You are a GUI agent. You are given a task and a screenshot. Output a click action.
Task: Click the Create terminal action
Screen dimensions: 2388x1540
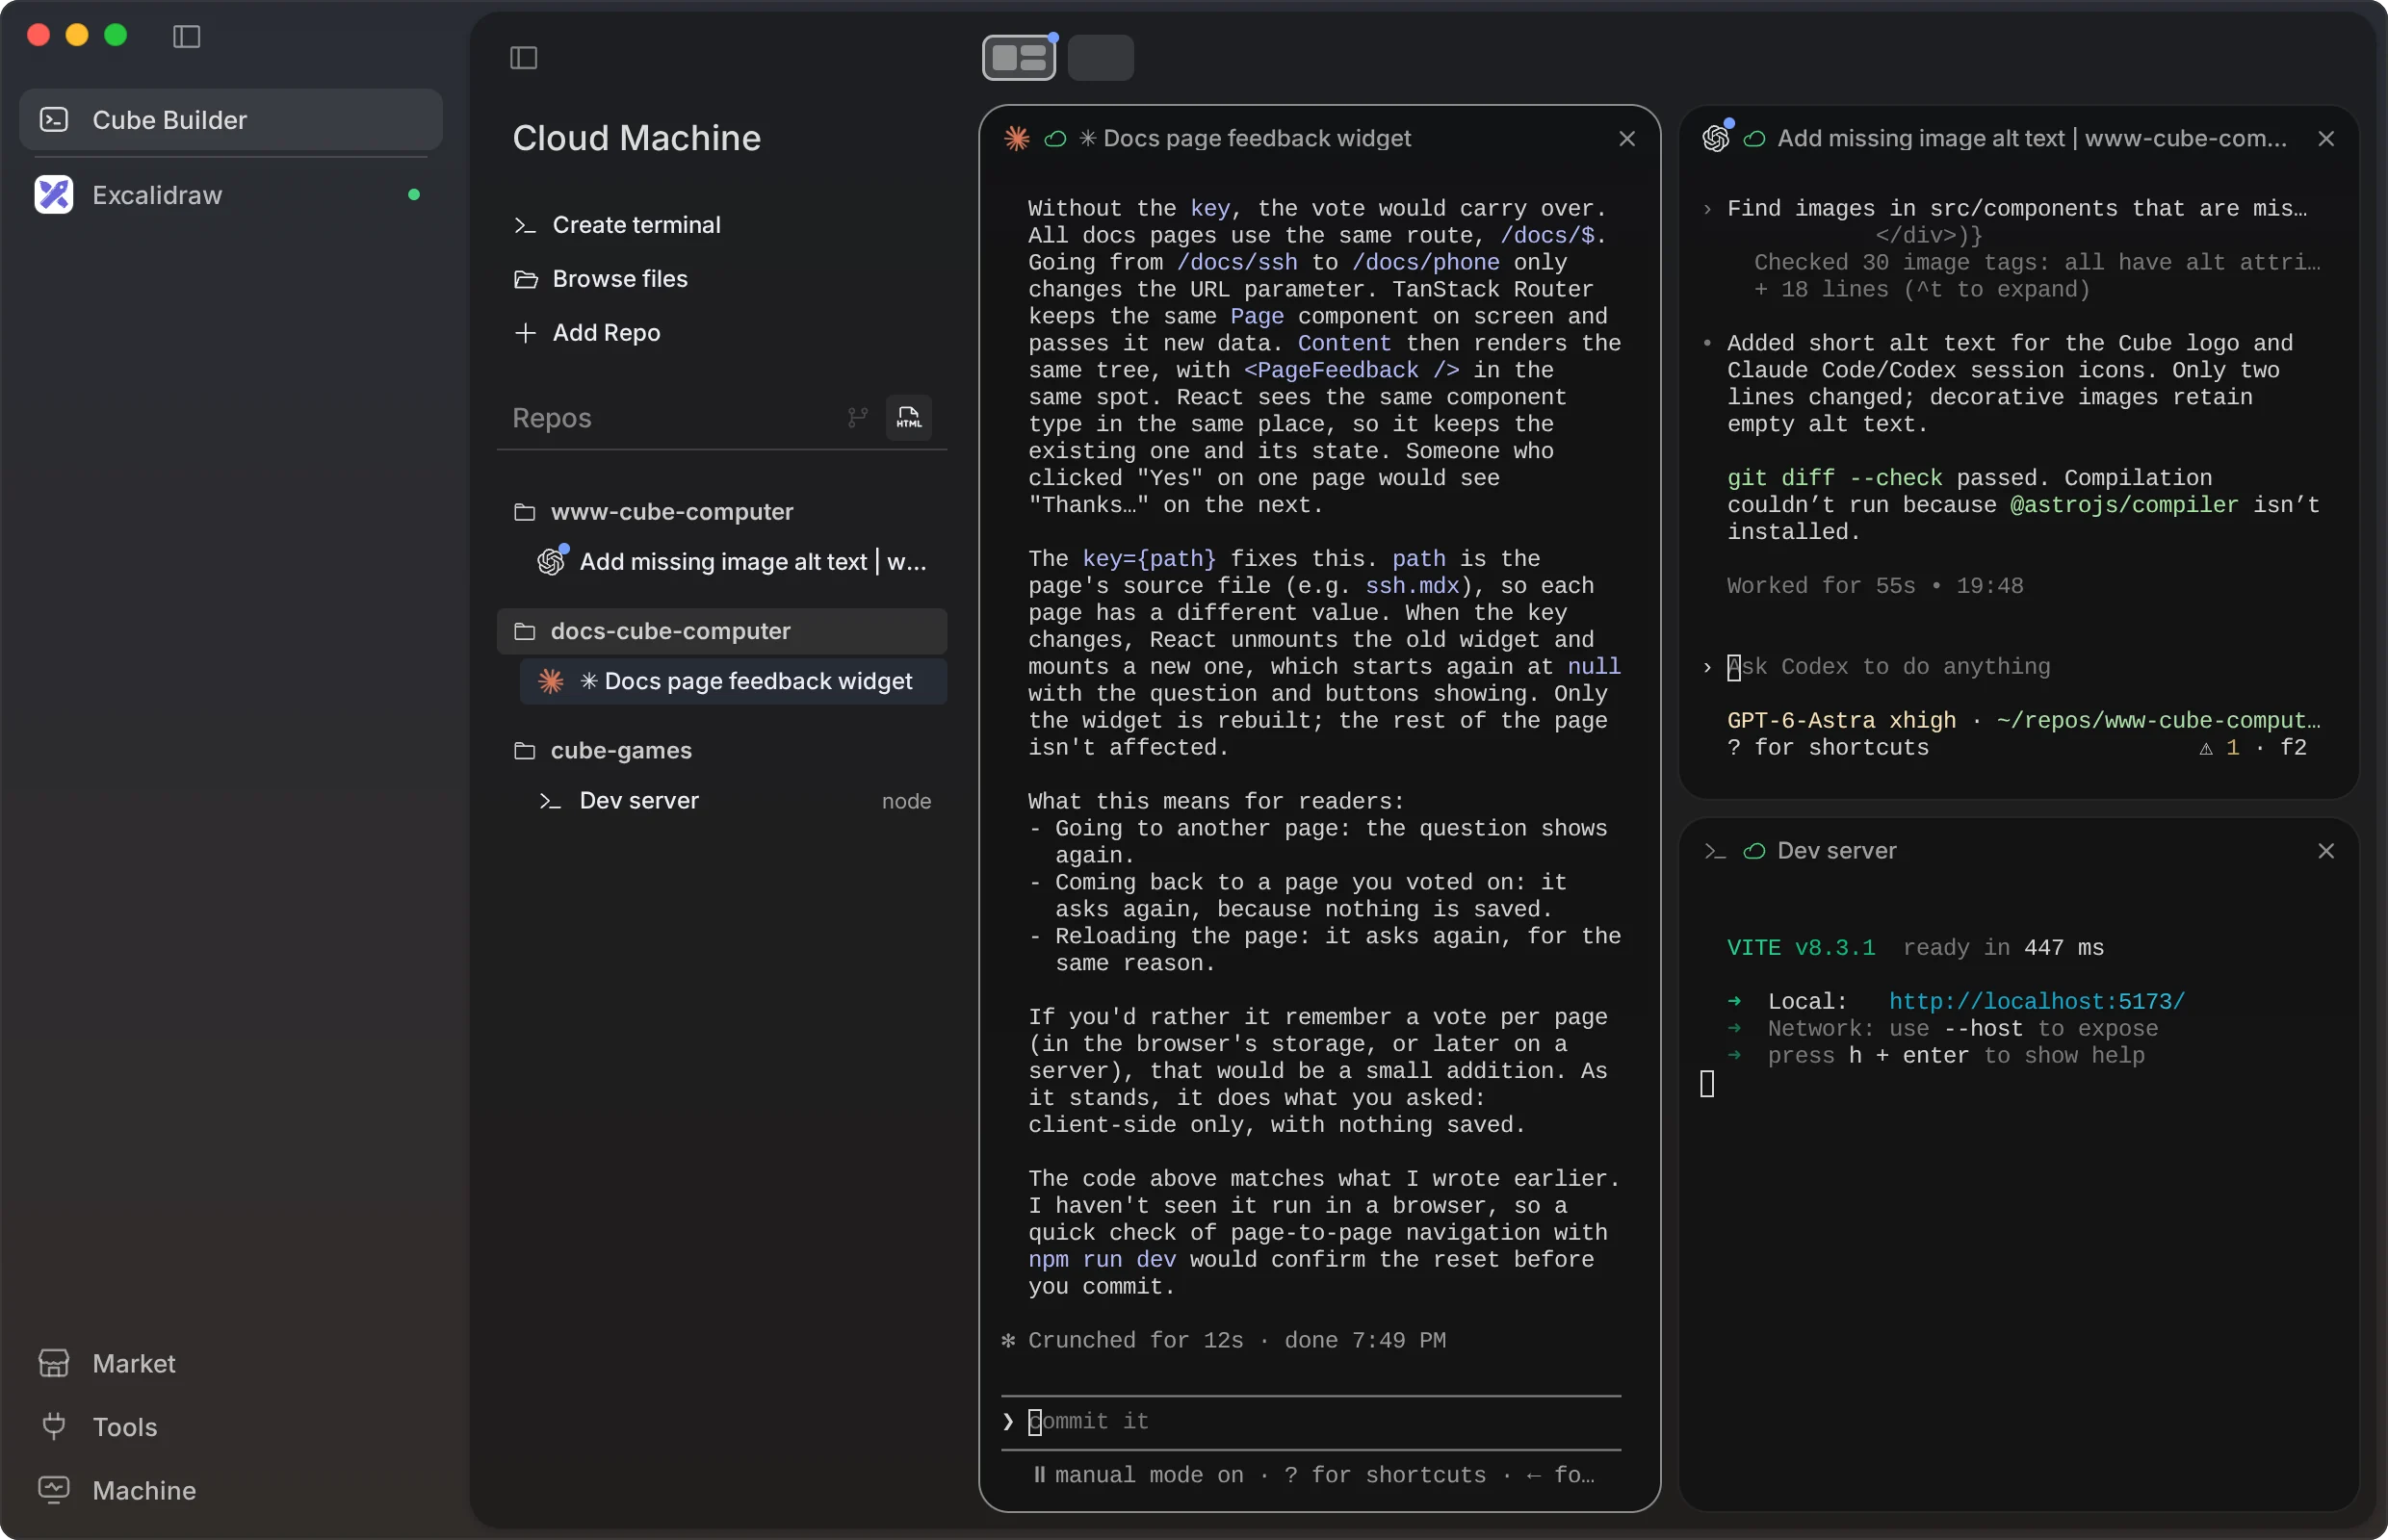(x=617, y=225)
